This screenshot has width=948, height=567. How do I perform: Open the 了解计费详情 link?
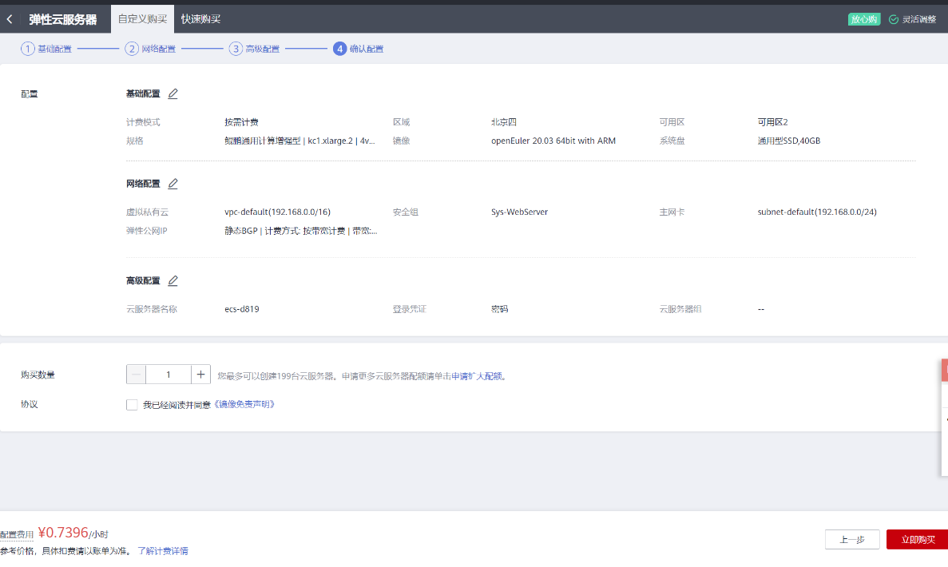(163, 551)
